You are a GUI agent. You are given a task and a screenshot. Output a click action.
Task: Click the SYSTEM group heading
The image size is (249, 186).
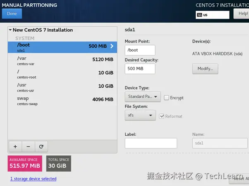pyautogui.click(x=25, y=38)
